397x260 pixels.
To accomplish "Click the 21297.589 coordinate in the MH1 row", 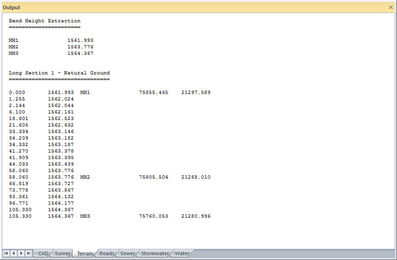I will point(196,93).
